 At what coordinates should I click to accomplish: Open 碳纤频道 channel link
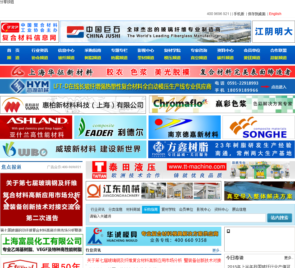[x=225, y=58]
